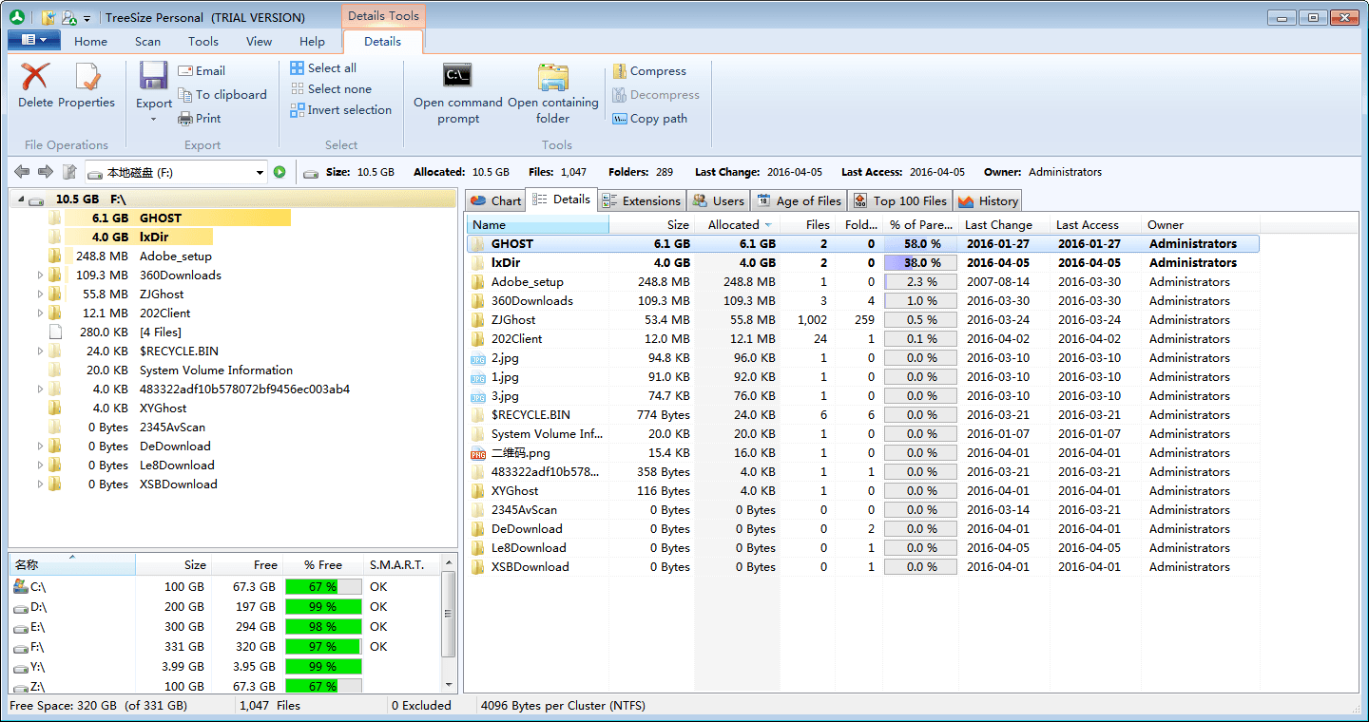The image size is (1369, 722).
Task: Click Select all in Select group
Action: pos(323,68)
